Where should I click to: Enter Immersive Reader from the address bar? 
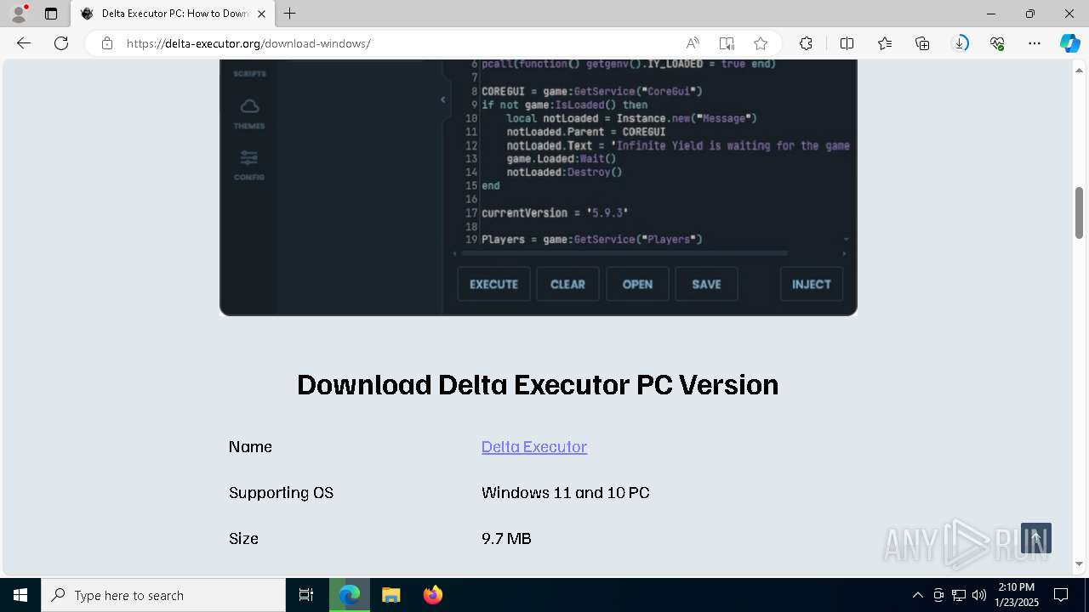click(727, 43)
